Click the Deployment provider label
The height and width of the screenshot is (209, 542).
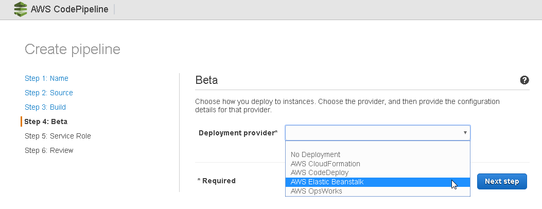(x=238, y=133)
